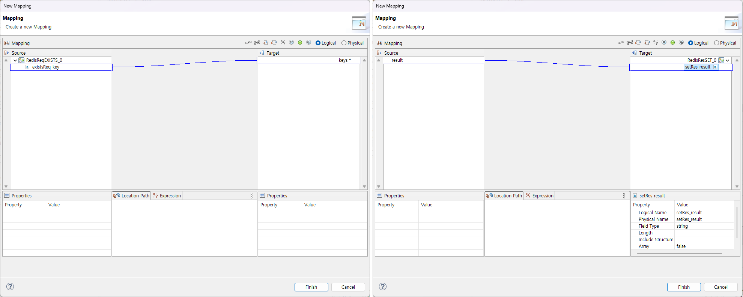
Task: Open Location Path tab in right dialog
Action: coord(504,196)
